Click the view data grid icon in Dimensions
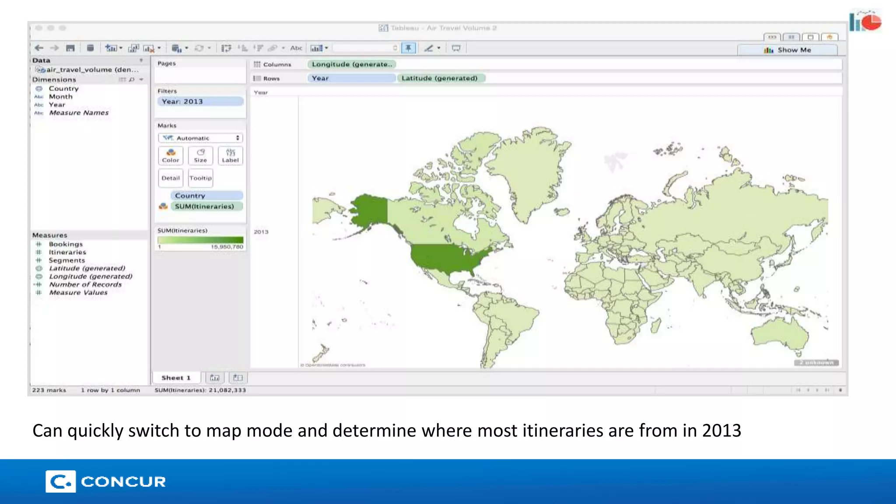The width and height of the screenshot is (896, 504). (122, 80)
